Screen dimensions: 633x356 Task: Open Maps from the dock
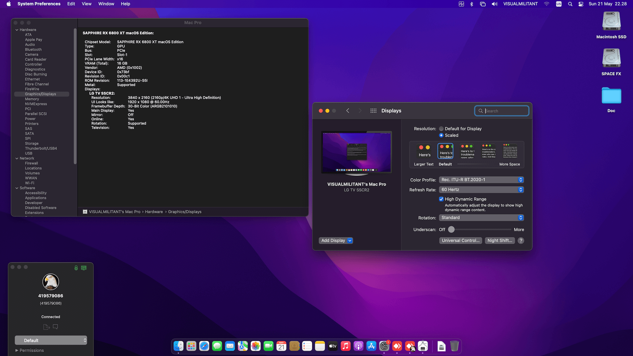[x=243, y=346]
